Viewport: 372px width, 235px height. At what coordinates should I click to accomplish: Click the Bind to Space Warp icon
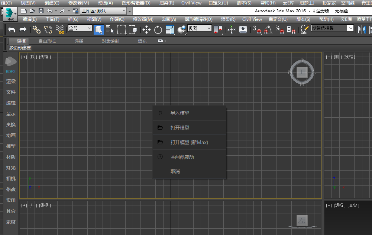[60, 29]
